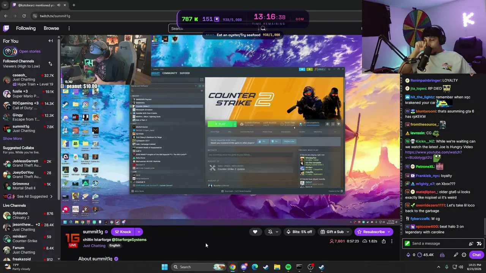Open Sykkuno live channel

tap(28, 215)
